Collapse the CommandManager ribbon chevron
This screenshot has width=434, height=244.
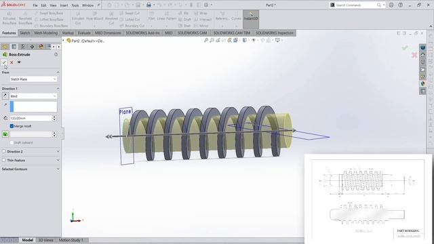[431, 26]
